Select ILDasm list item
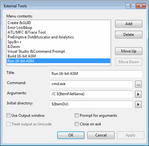Viewport: 149px width, 146px height. (59, 47)
